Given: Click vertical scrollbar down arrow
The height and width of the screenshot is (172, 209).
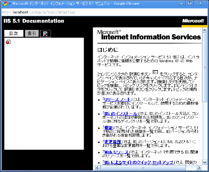Looking at the screenshot, I should pyautogui.click(x=205, y=162).
